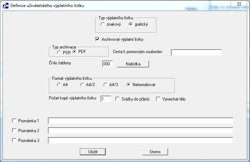Click Cesta k pomocným souborům field

196,53
